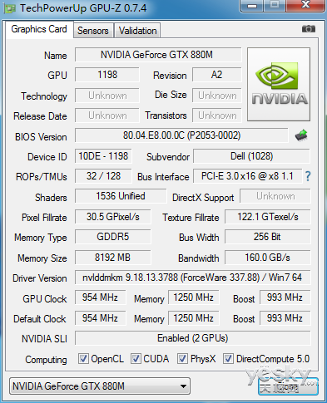Click the BIOS Version value field
The width and height of the screenshot is (327, 403).
[x=181, y=135]
